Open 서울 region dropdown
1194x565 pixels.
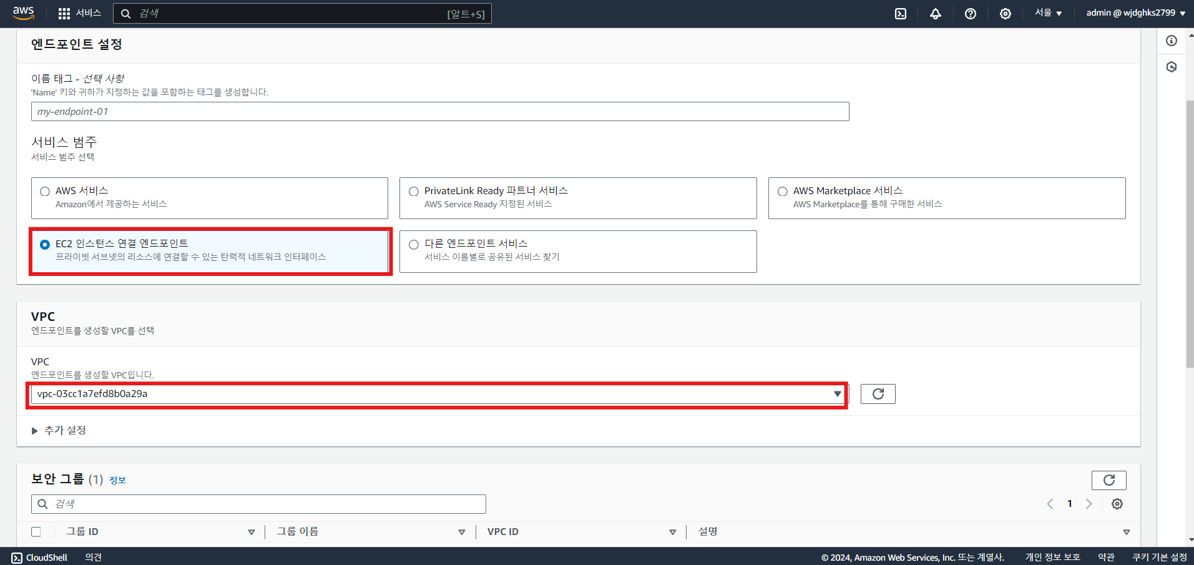coord(1048,13)
